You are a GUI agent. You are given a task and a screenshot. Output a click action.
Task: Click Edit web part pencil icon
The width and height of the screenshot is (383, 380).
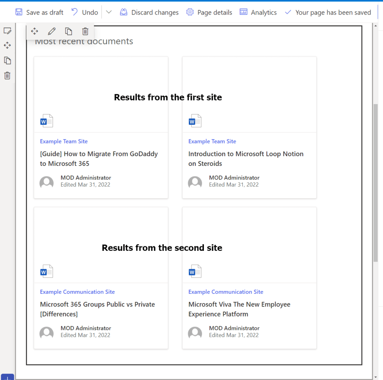pyautogui.click(x=52, y=31)
